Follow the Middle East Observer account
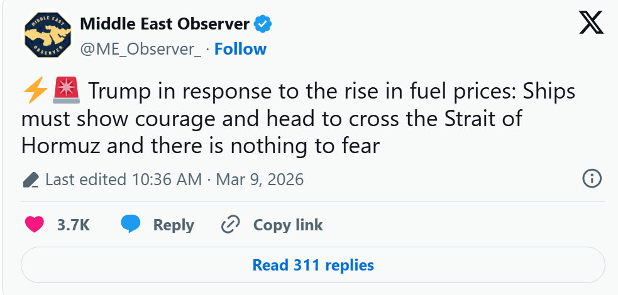 point(240,49)
